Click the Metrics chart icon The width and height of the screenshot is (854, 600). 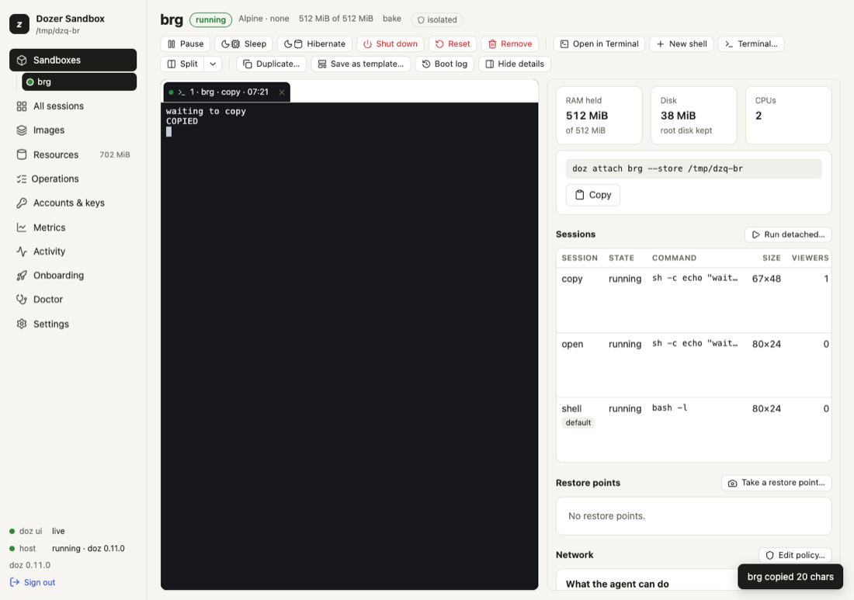22,227
